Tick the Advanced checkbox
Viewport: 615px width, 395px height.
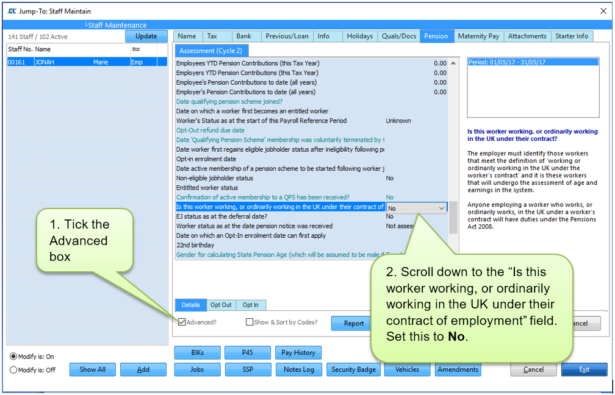(182, 322)
